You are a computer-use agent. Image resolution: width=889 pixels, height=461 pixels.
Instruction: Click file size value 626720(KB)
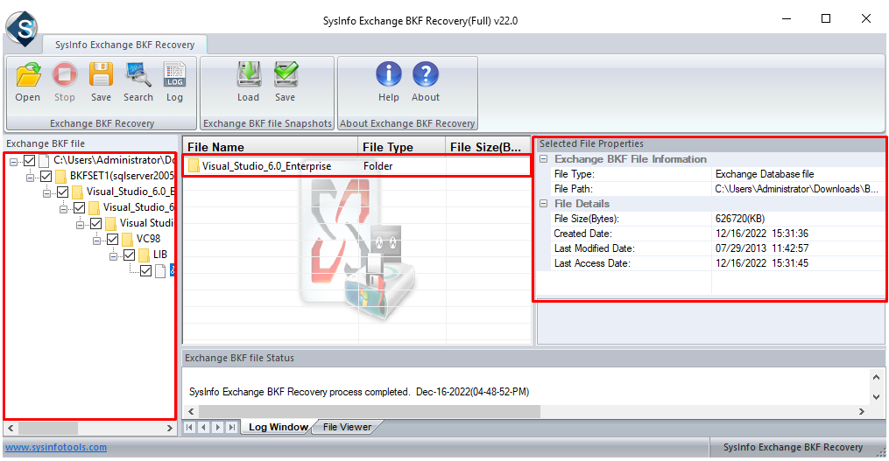click(x=740, y=219)
